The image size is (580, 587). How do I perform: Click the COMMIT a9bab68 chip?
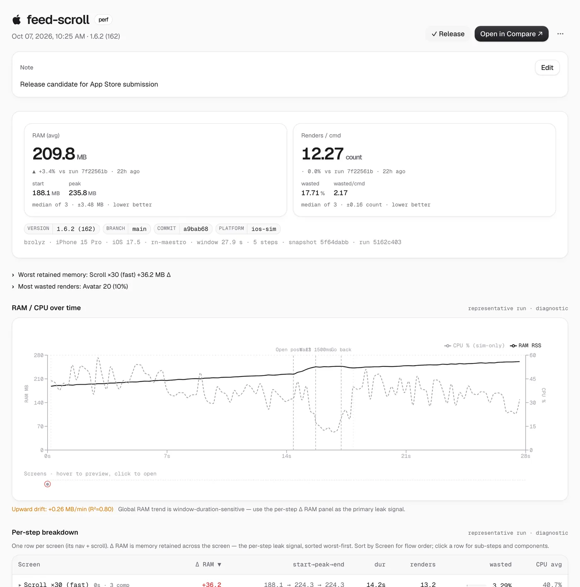tap(183, 229)
